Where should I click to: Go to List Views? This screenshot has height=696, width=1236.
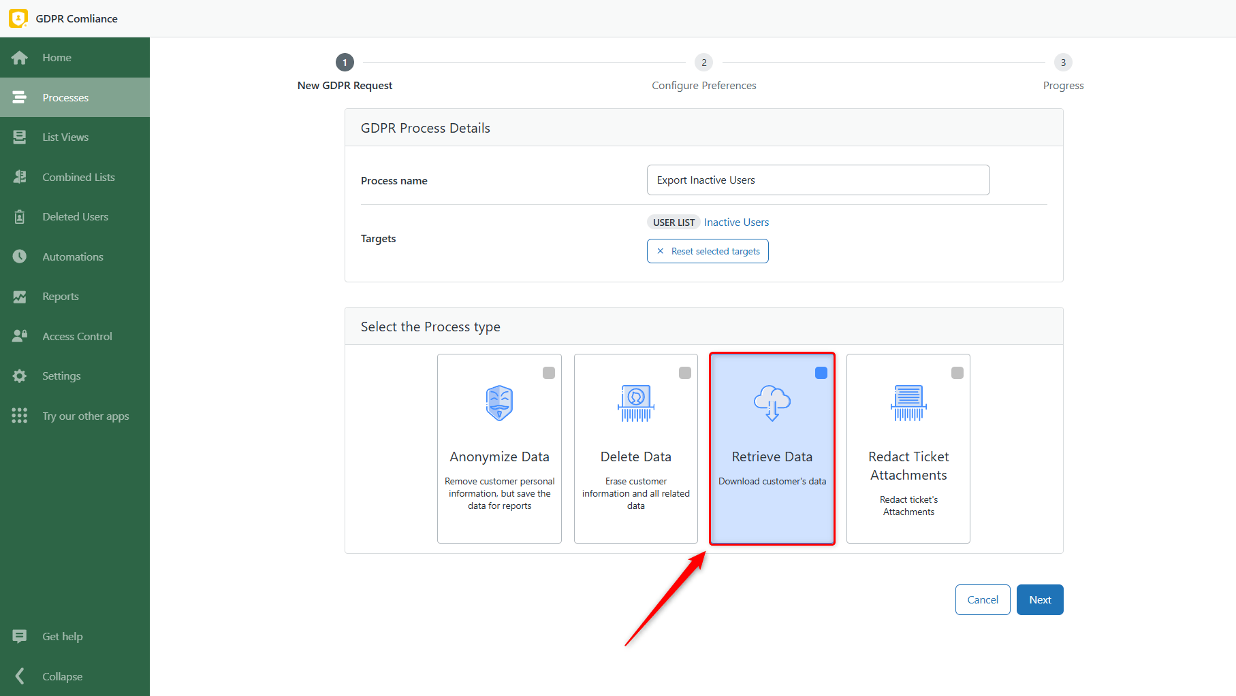(x=75, y=137)
